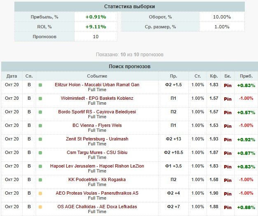The width and height of the screenshot is (258, 216).
Task: Open Elitzur Holon - Maccabi Urban Ramat Gan event
Action: coord(97,85)
